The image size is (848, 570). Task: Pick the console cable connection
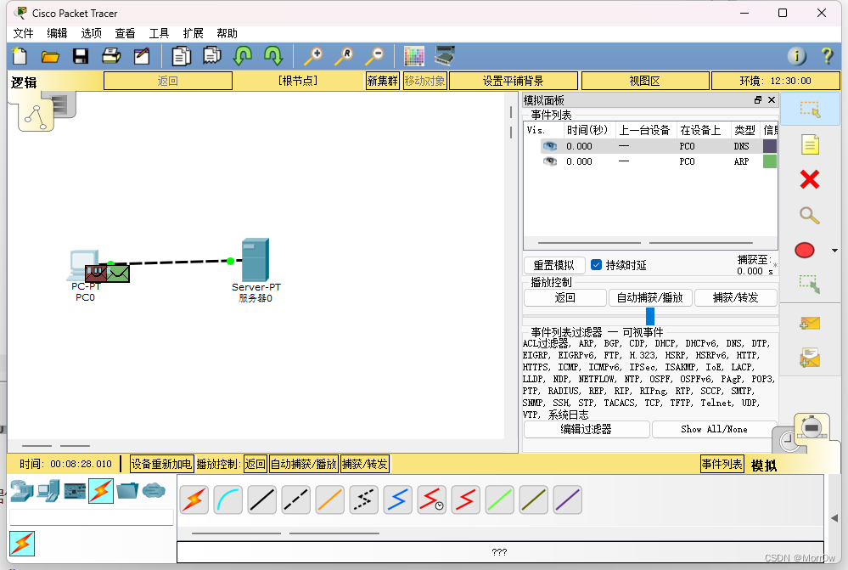point(228,499)
